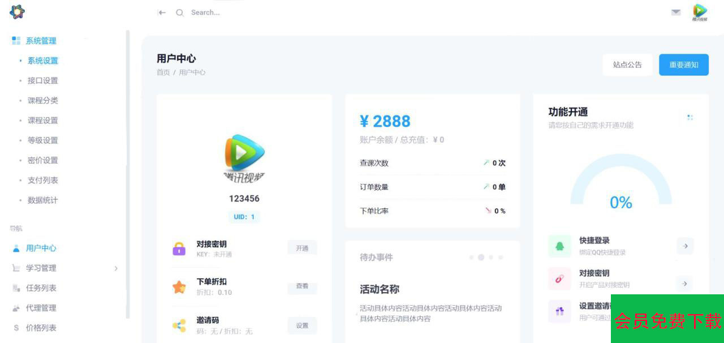Open the 快捷登录 arrow button
This screenshot has height=343, width=724.
pos(685,246)
